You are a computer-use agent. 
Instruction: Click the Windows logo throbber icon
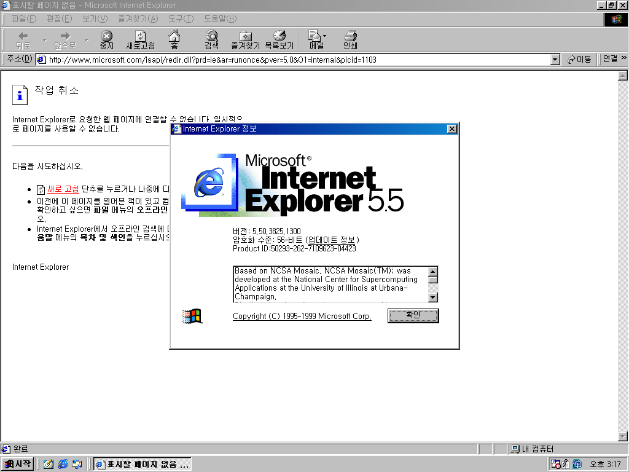click(615, 19)
